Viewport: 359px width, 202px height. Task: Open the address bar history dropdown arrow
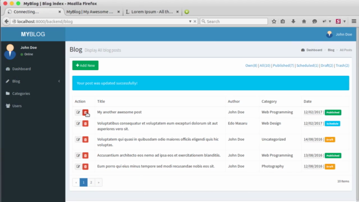[x=190, y=21]
